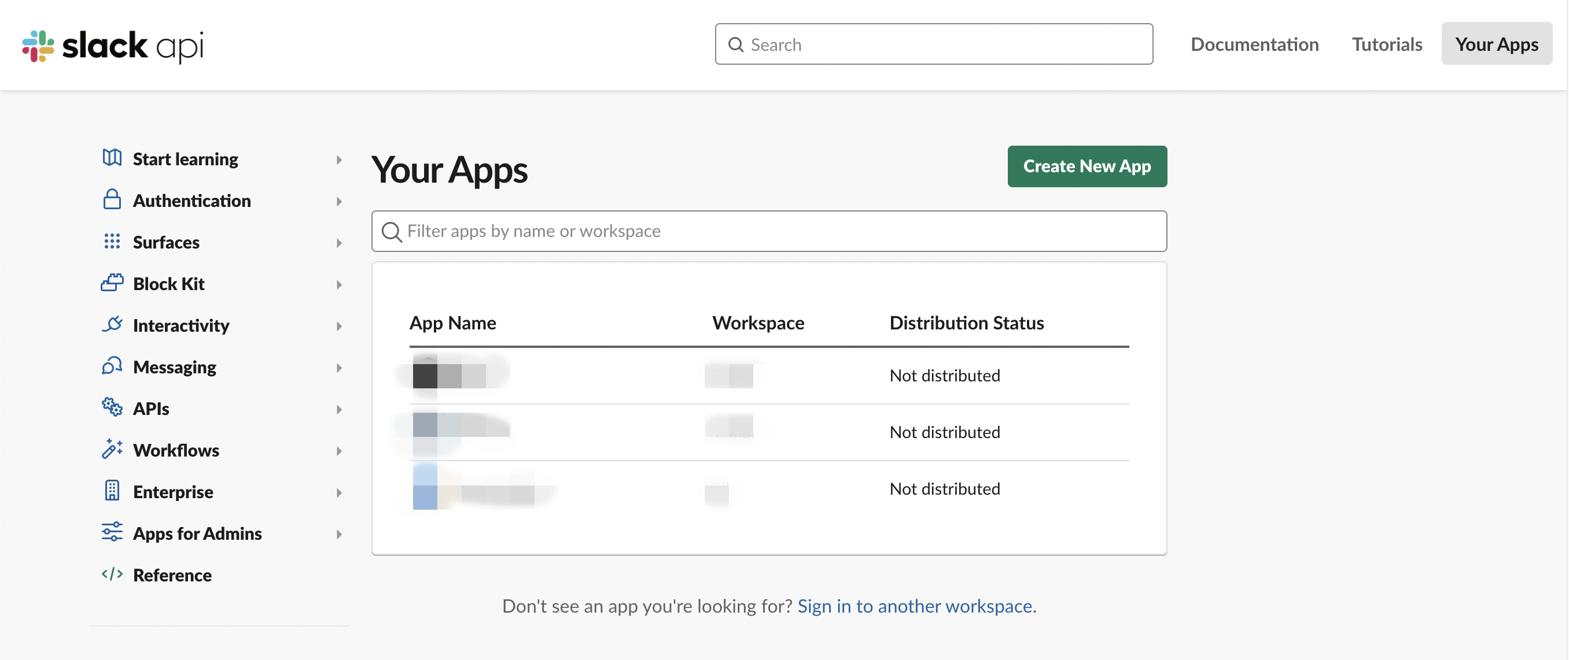Click the Start learning map icon
Image resolution: width=1569 pixels, height=660 pixels.
coord(112,158)
